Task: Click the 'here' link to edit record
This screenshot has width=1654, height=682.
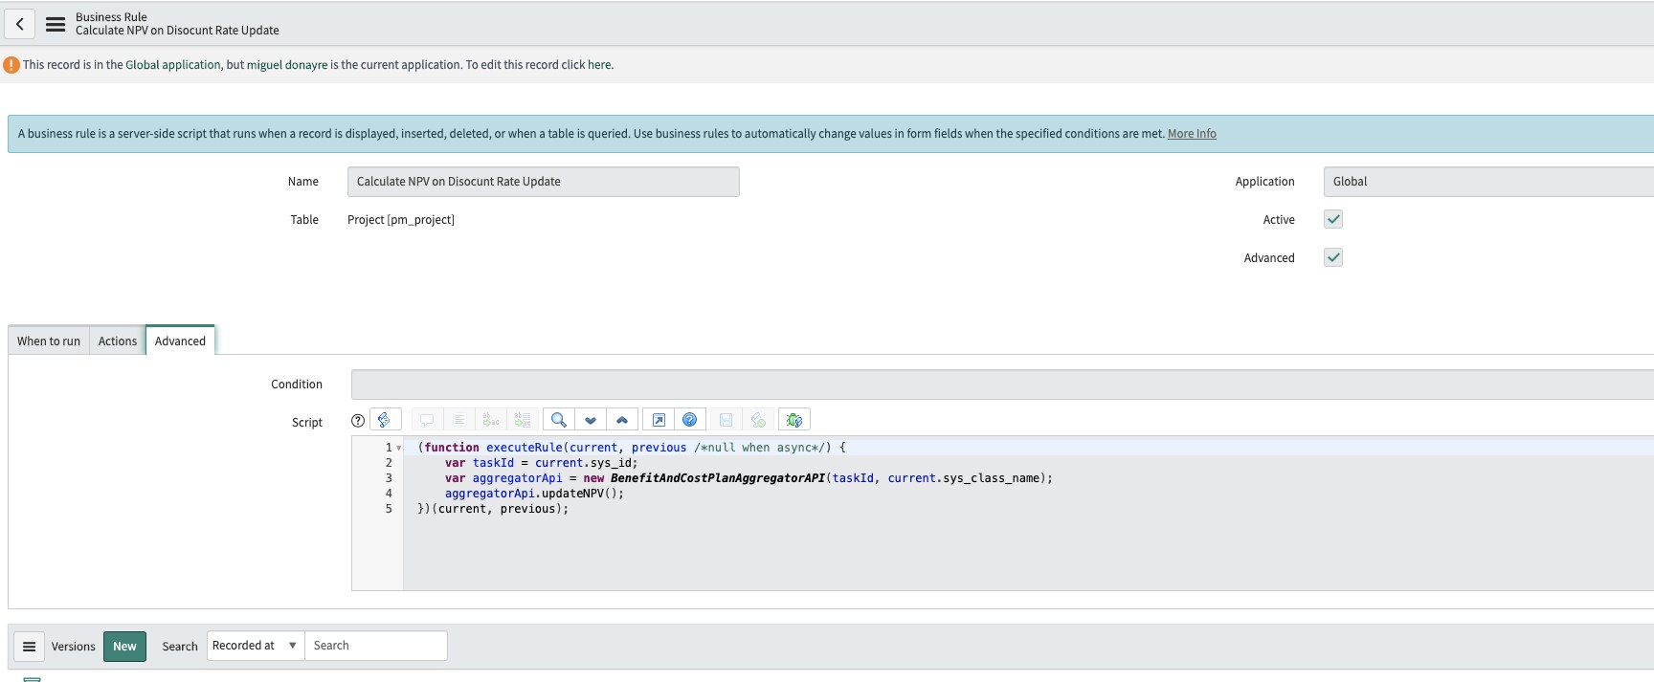Action: (x=599, y=65)
